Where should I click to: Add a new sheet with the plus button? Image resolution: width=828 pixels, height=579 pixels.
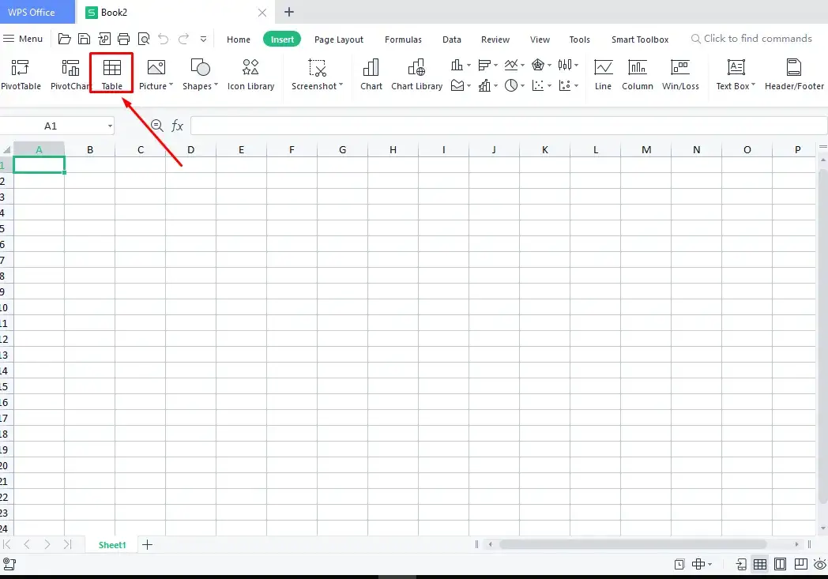click(147, 544)
